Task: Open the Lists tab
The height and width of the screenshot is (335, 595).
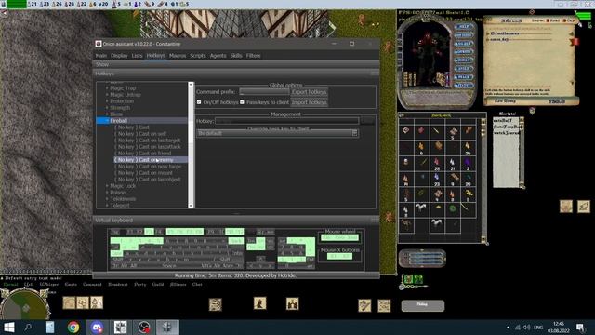Action: [137, 56]
